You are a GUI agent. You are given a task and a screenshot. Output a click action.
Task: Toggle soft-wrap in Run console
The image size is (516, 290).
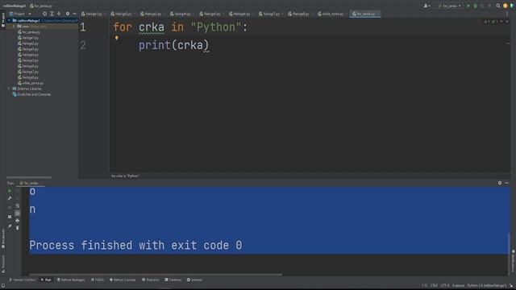coord(18,206)
